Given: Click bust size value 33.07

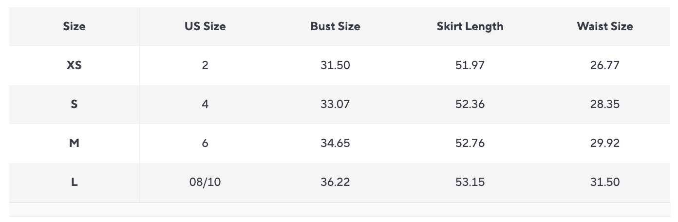Looking at the screenshot, I should (335, 104).
